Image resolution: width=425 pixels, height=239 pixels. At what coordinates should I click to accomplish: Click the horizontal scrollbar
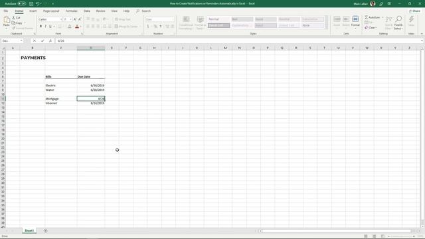pos(337,231)
